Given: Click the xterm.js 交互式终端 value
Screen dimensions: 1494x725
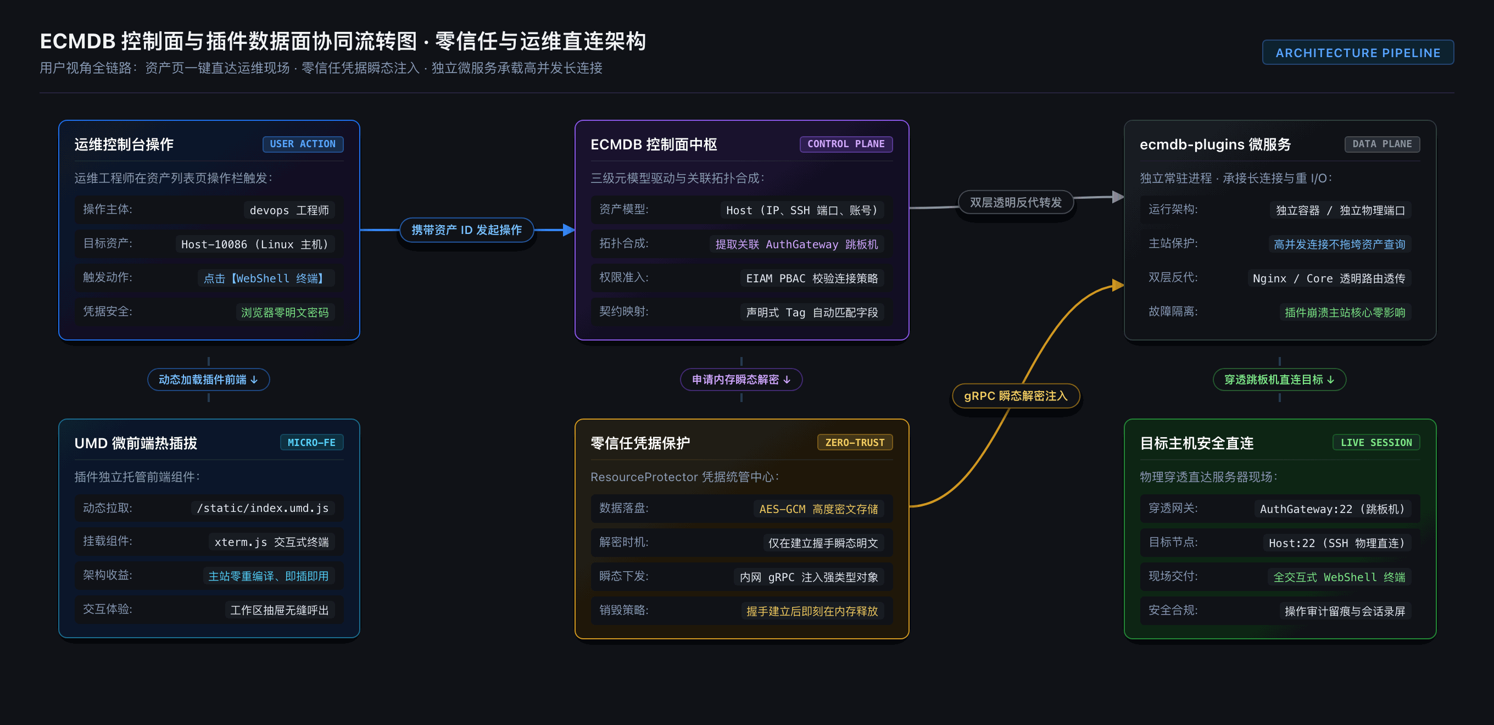Looking at the screenshot, I should 271,542.
